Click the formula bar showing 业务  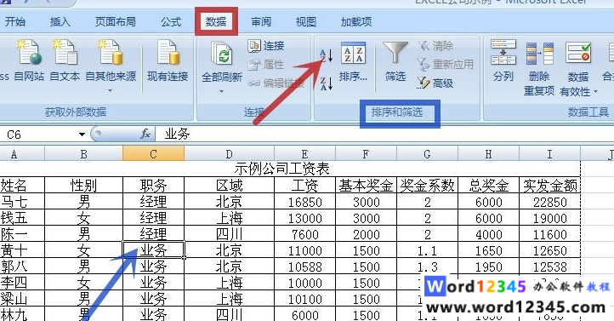384,134
